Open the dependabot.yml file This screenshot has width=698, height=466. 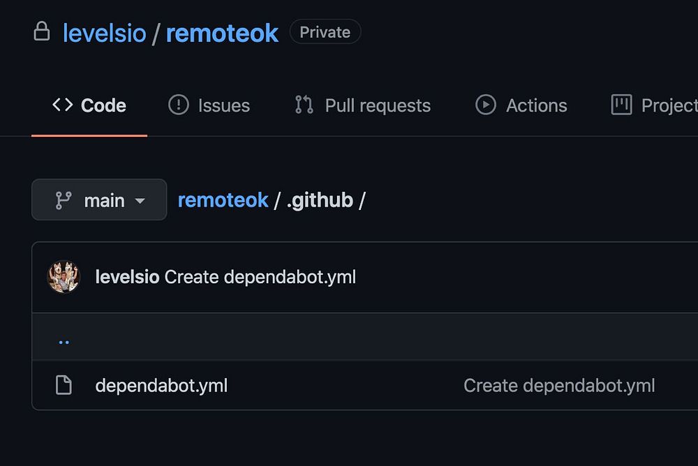tap(162, 386)
